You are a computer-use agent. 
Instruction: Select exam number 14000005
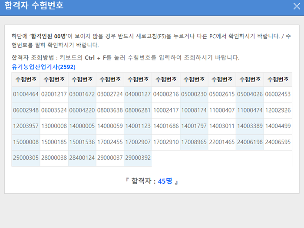pos(82,126)
